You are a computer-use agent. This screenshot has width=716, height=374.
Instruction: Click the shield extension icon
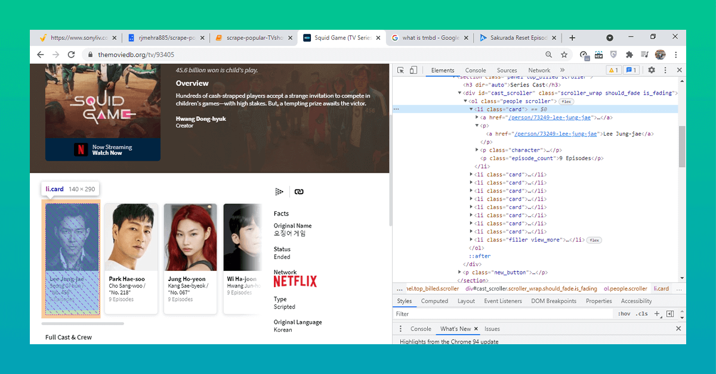pos(613,55)
